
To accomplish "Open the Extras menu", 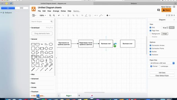I will click(63, 11).
